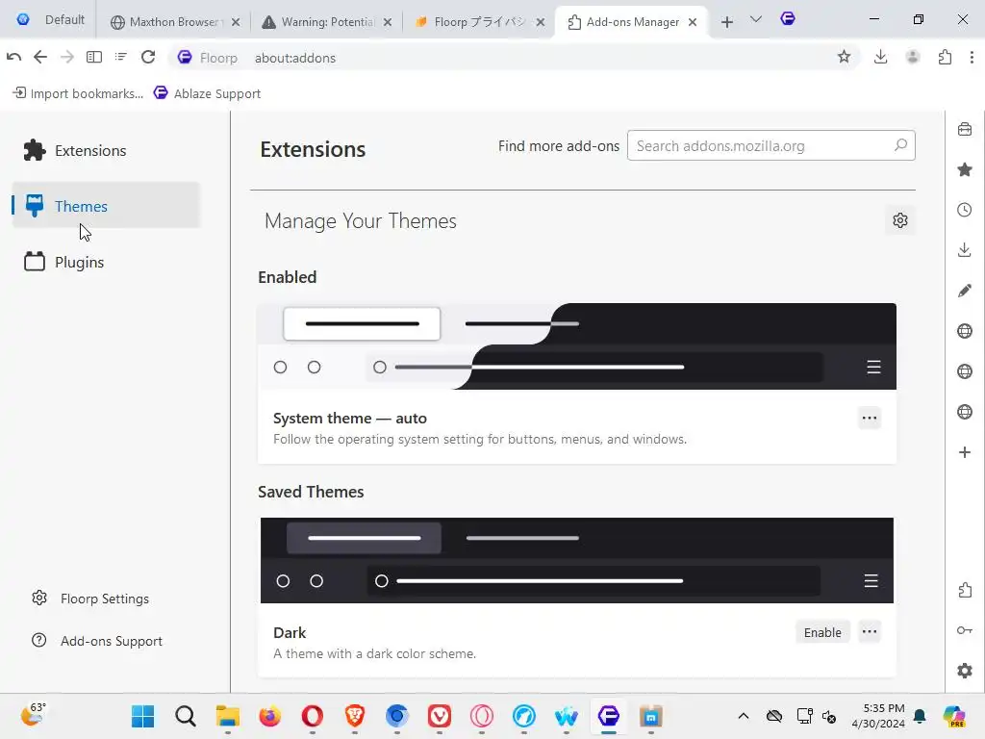The image size is (985, 739).
Task: Close the Maxthon Browser tab
Action: [236, 22]
